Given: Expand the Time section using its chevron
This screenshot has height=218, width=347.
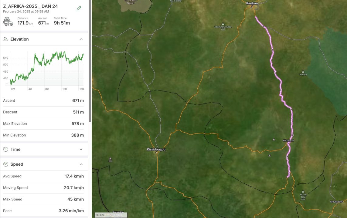Looking at the screenshot, I should [x=81, y=149].
